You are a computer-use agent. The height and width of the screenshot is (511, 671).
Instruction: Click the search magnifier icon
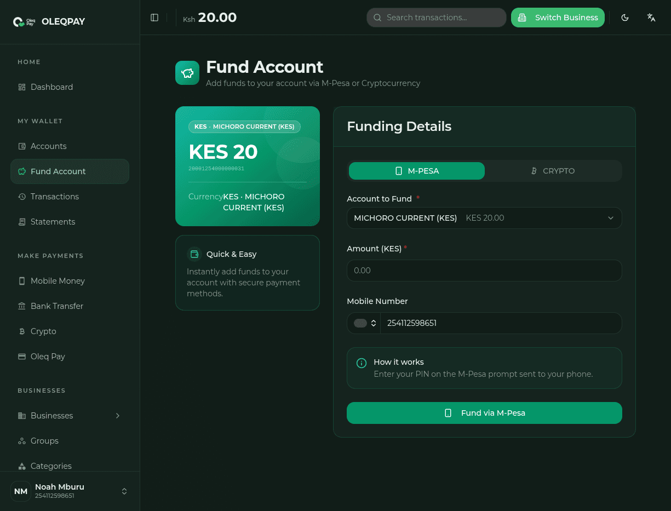tap(377, 18)
